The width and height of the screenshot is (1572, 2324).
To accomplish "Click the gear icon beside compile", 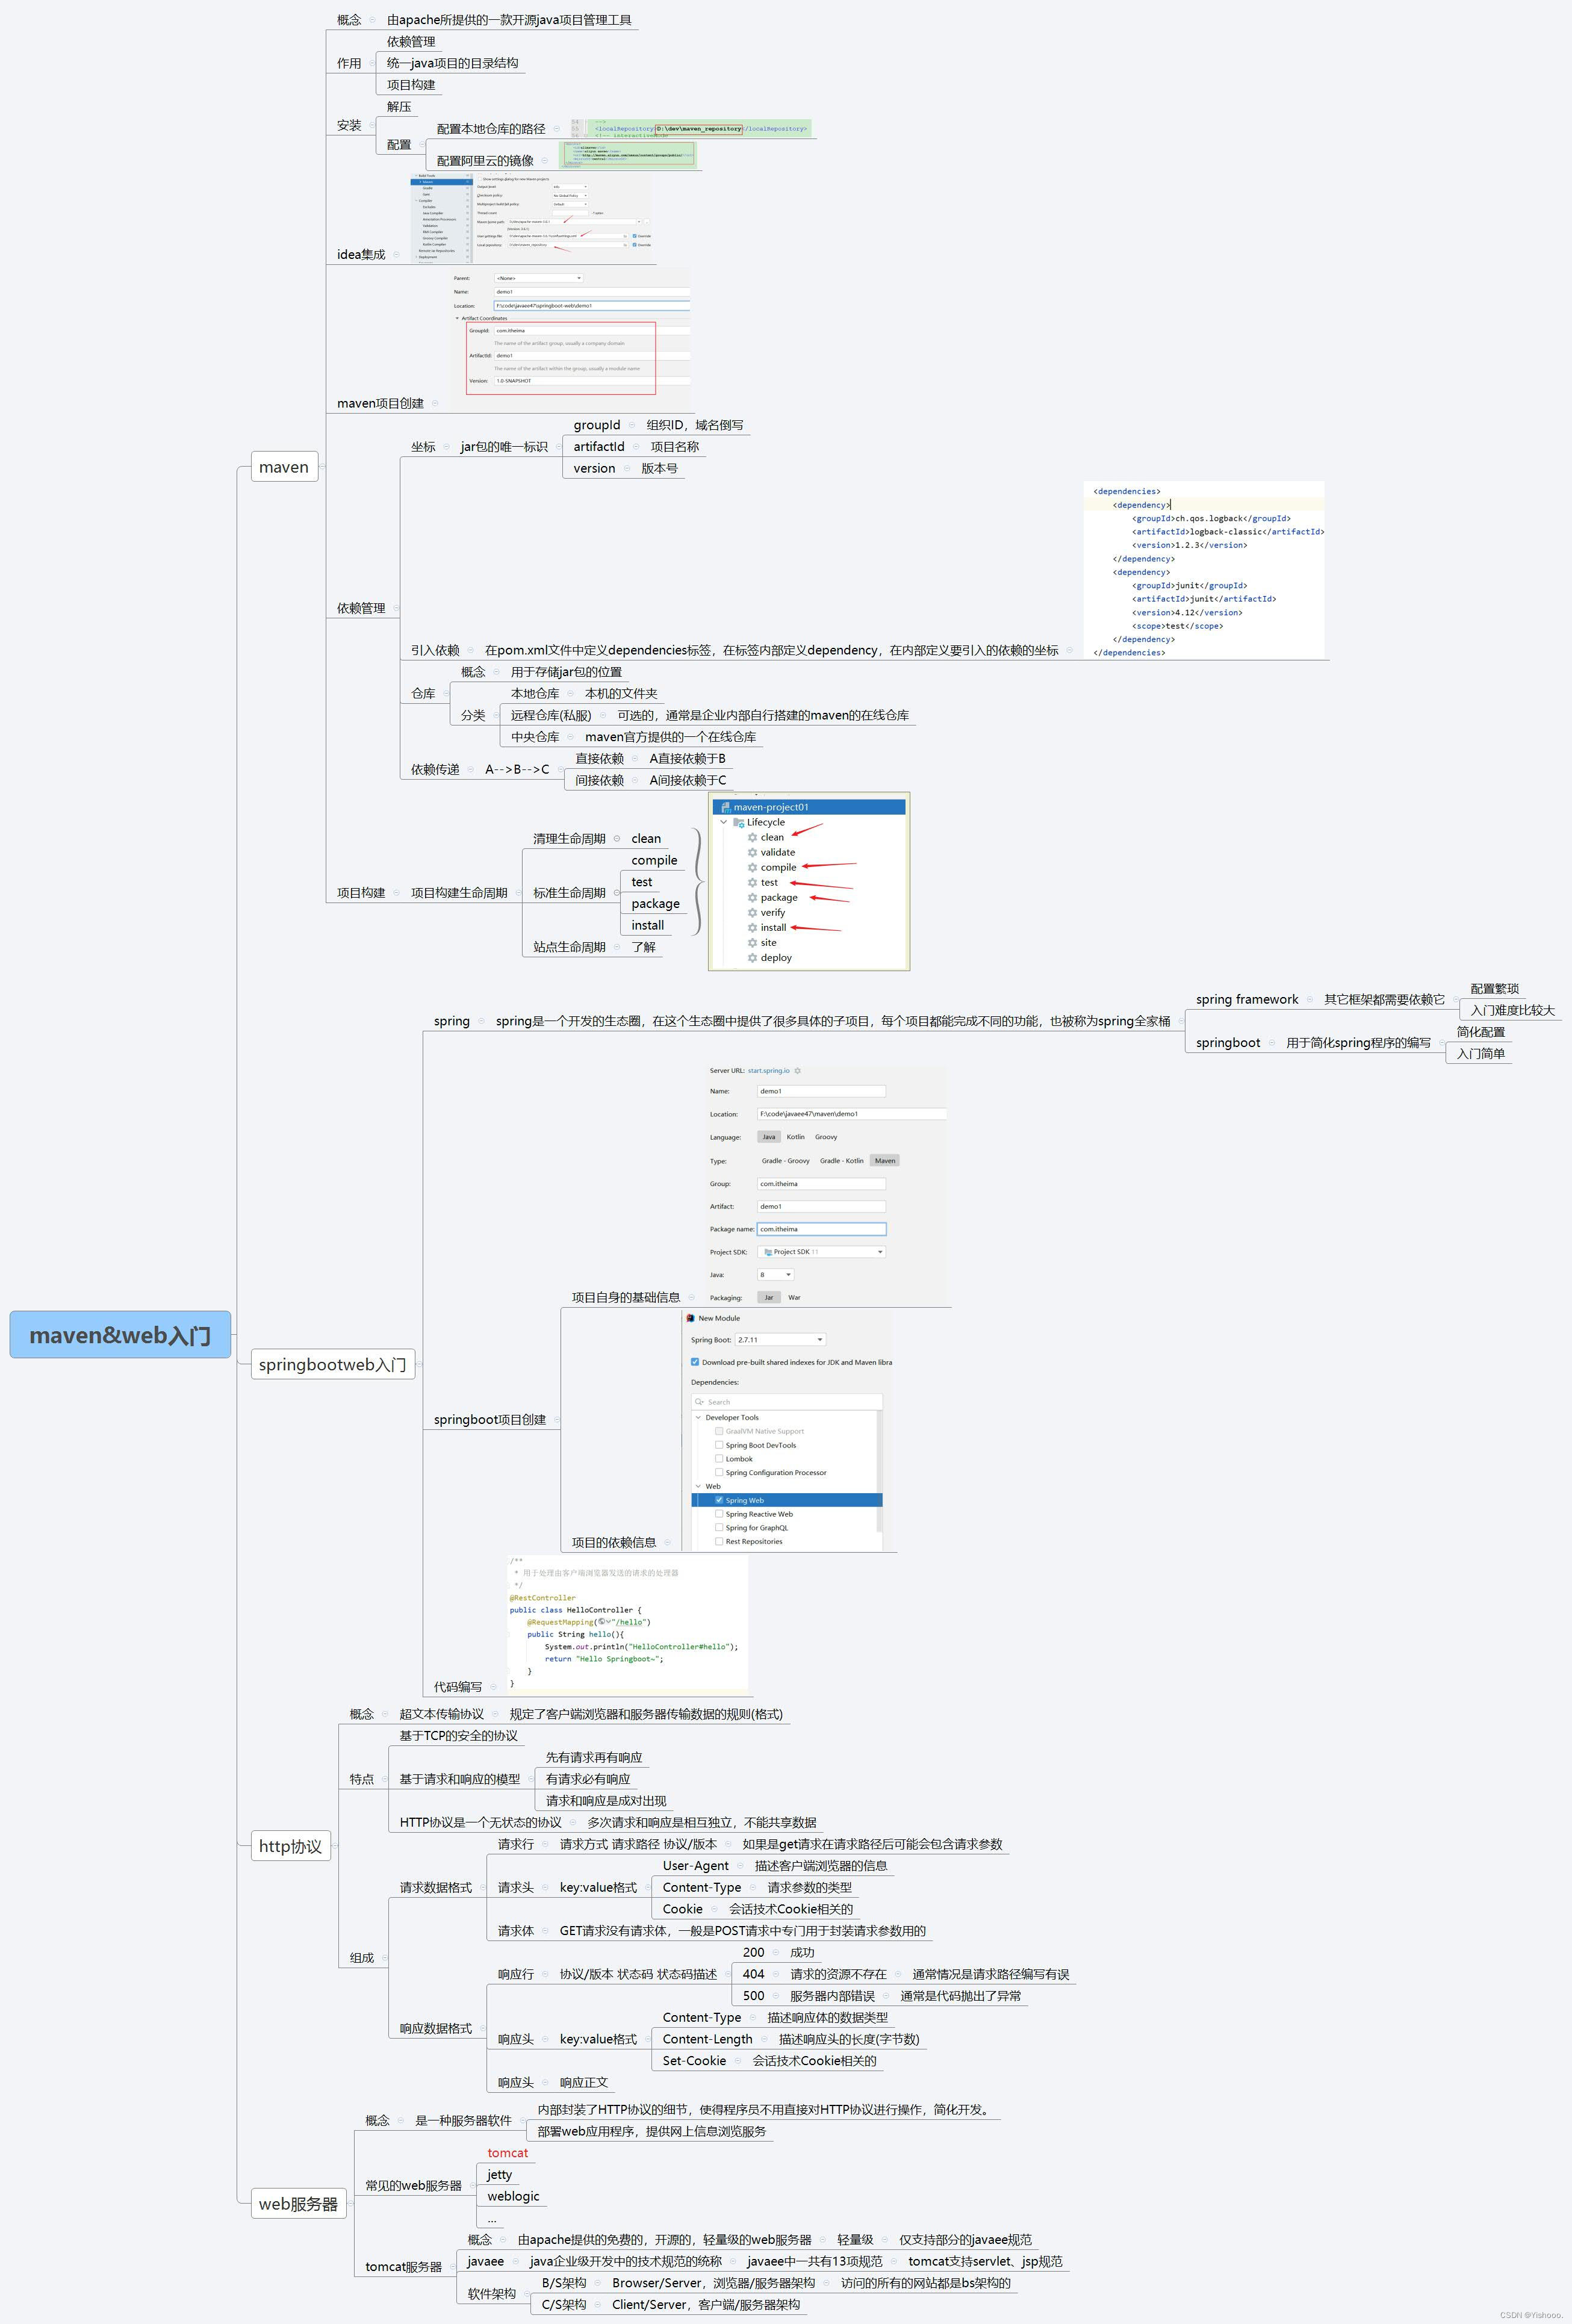I will tap(752, 867).
